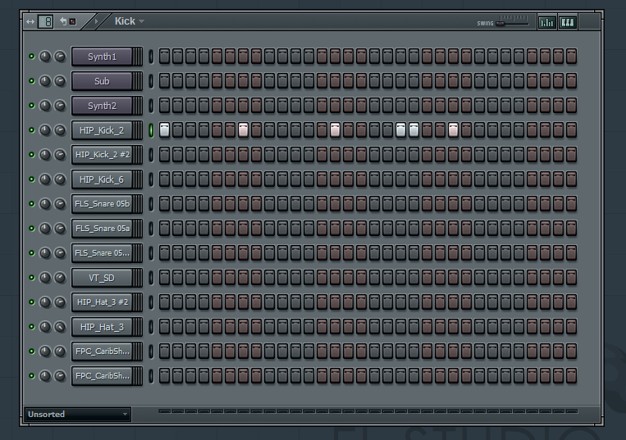Viewport: 626px width, 440px height.
Task: Adjust the Swing slider handle
Action: [500, 24]
